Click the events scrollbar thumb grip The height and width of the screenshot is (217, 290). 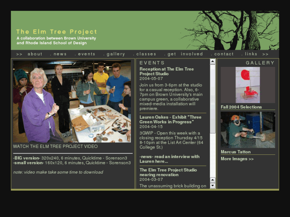pos(213,99)
